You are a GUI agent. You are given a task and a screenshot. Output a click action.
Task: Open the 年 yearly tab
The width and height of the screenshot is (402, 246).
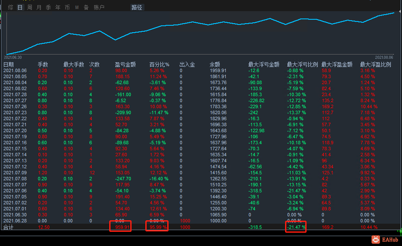tap(58, 7)
